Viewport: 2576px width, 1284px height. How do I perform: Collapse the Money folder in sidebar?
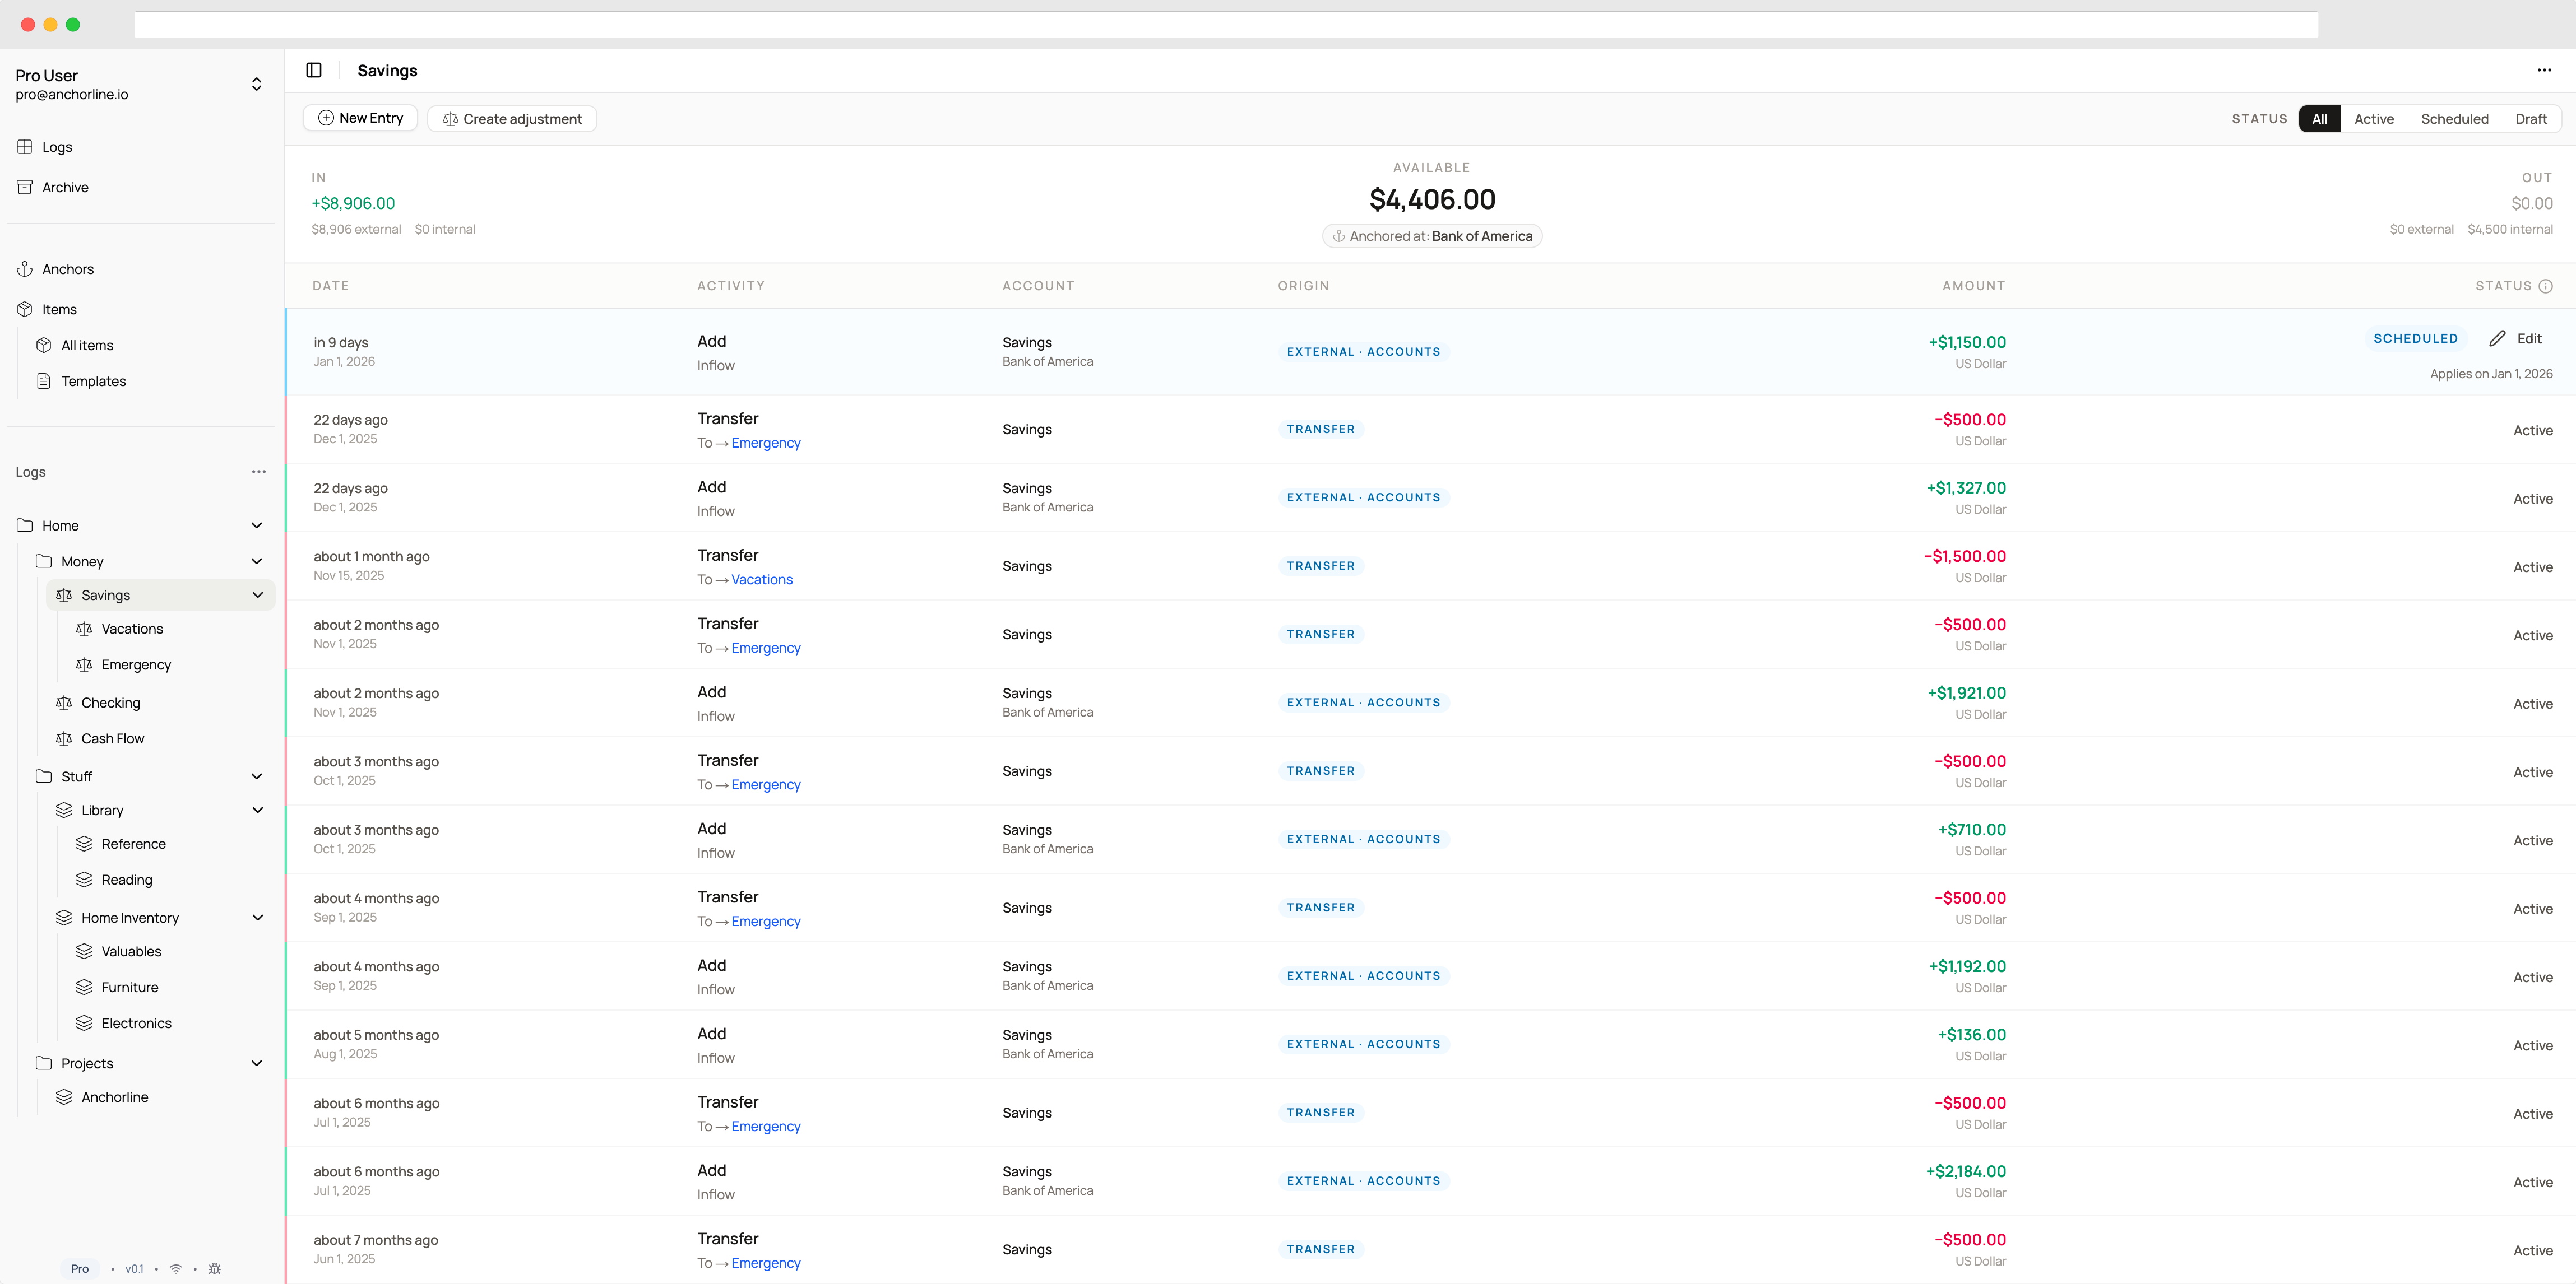pos(257,561)
